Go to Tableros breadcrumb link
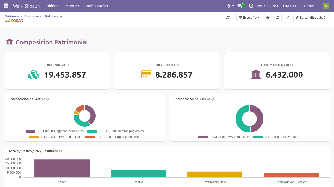Screen dimensions: 334x187 (12, 16)
